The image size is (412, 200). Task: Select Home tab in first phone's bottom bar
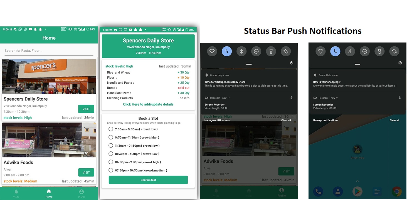pos(49,194)
